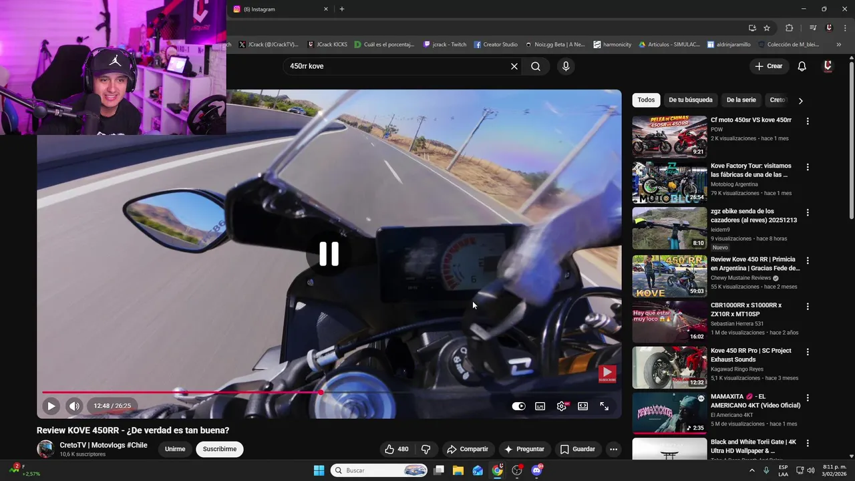855x481 pixels.
Task: Open options for Review Kove 450 RR Primicia
Action: (808, 261)
